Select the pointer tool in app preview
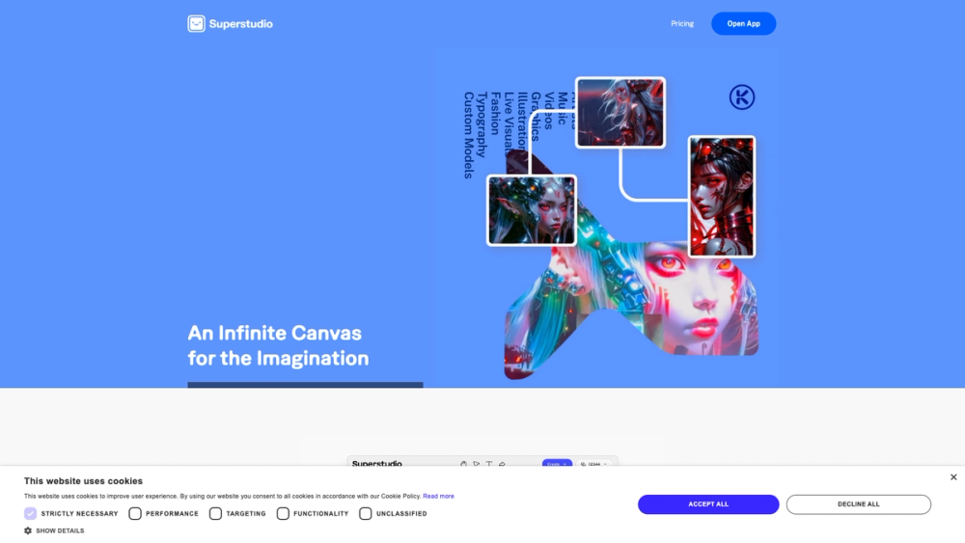 (x=477, y=464)
